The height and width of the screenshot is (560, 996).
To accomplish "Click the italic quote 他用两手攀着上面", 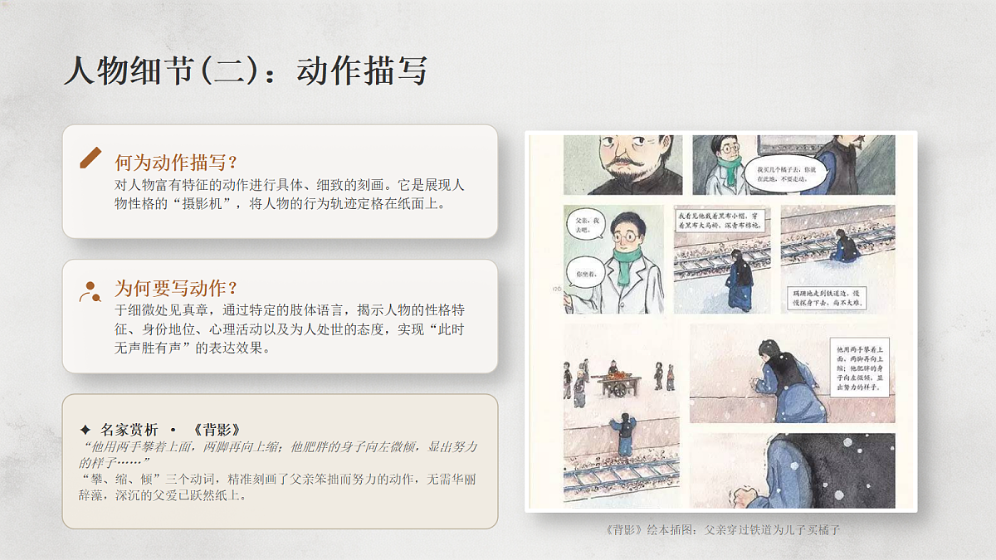I will coord(278,455).
